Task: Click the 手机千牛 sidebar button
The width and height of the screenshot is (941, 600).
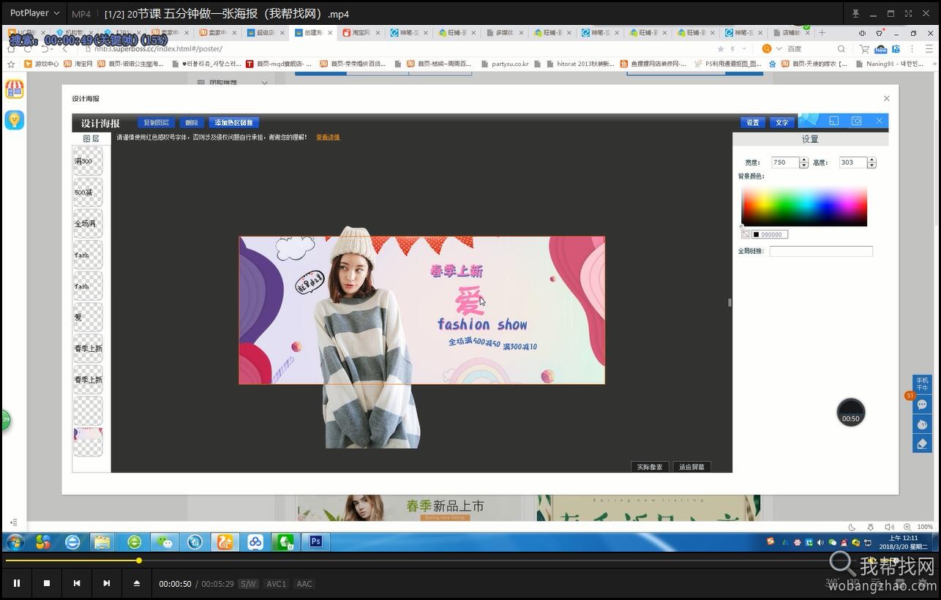Action: point(922,384)
